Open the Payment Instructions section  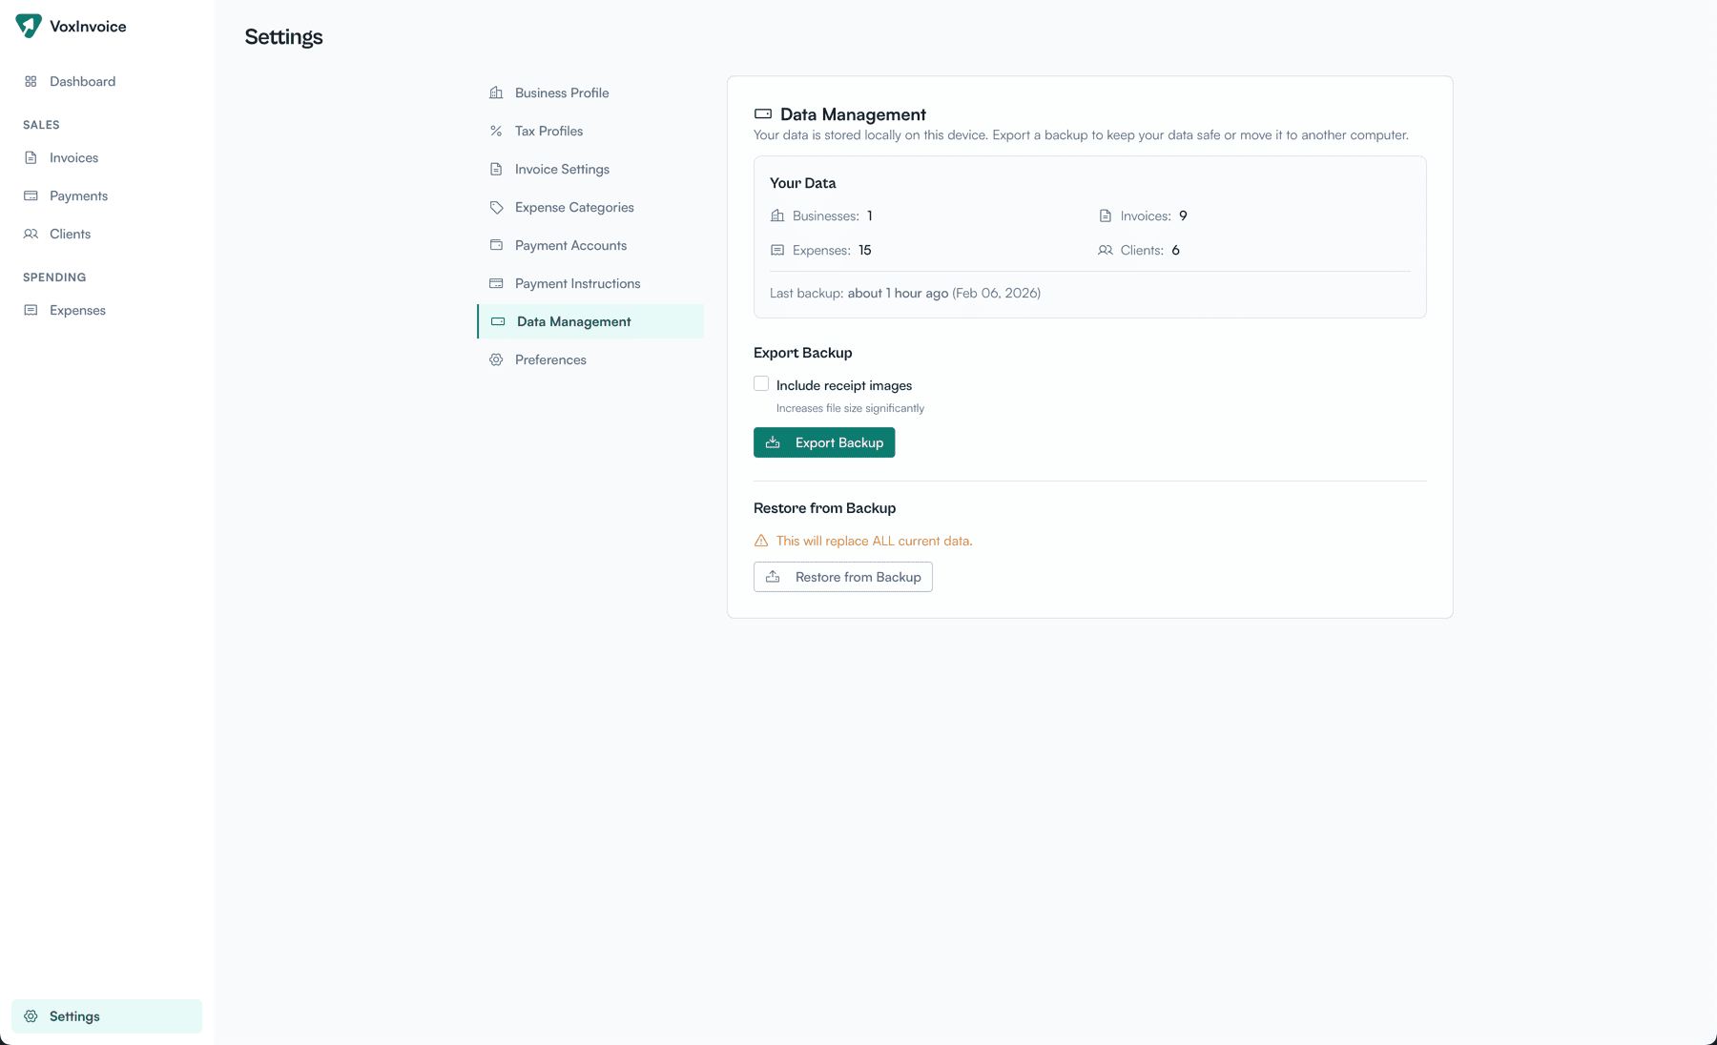click(x=577, y=283)
